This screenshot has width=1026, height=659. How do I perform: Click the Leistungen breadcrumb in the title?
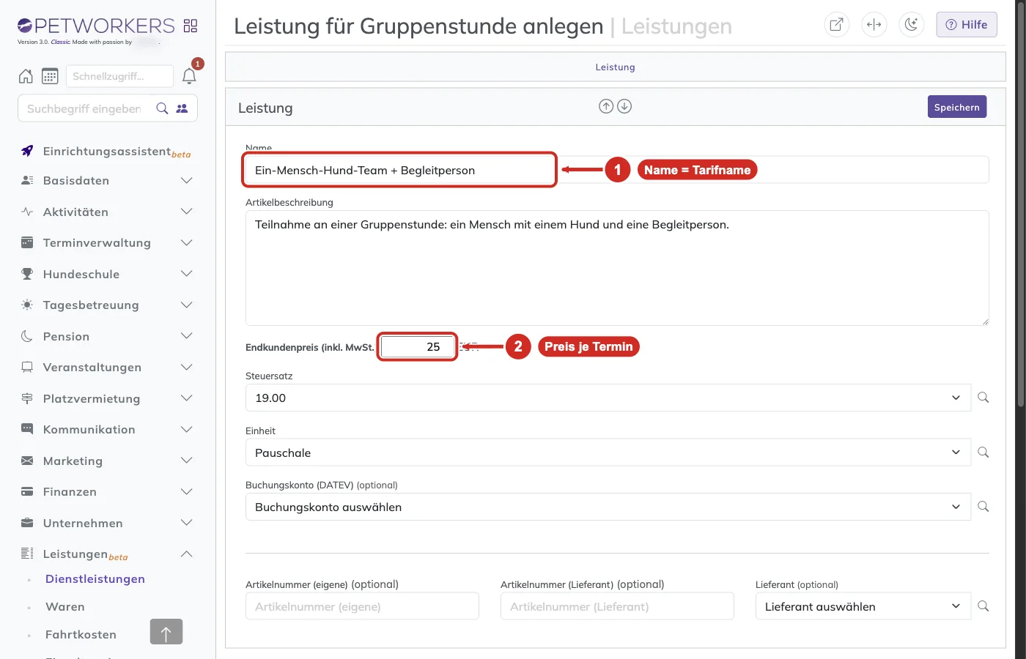coord(676,26)
